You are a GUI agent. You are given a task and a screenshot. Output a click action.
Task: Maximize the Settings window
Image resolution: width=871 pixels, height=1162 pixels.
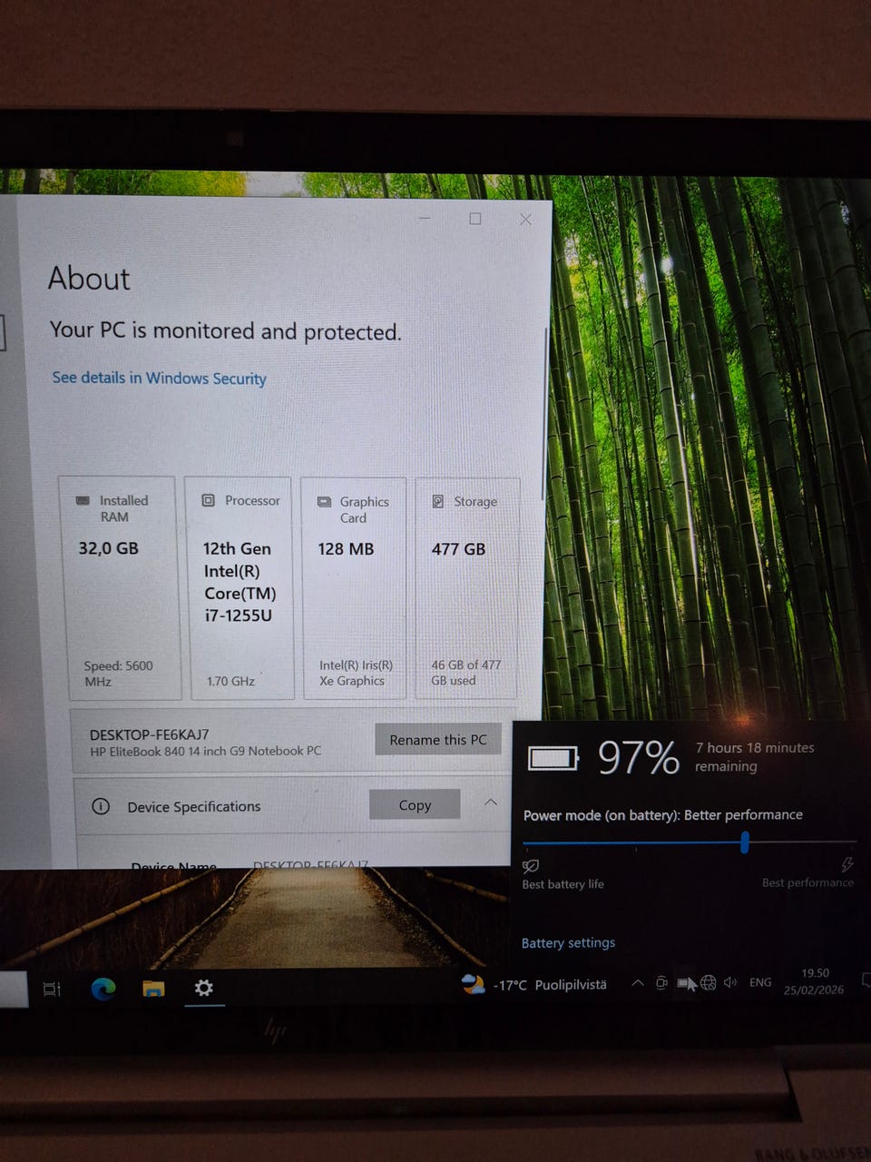pos(475,219)
